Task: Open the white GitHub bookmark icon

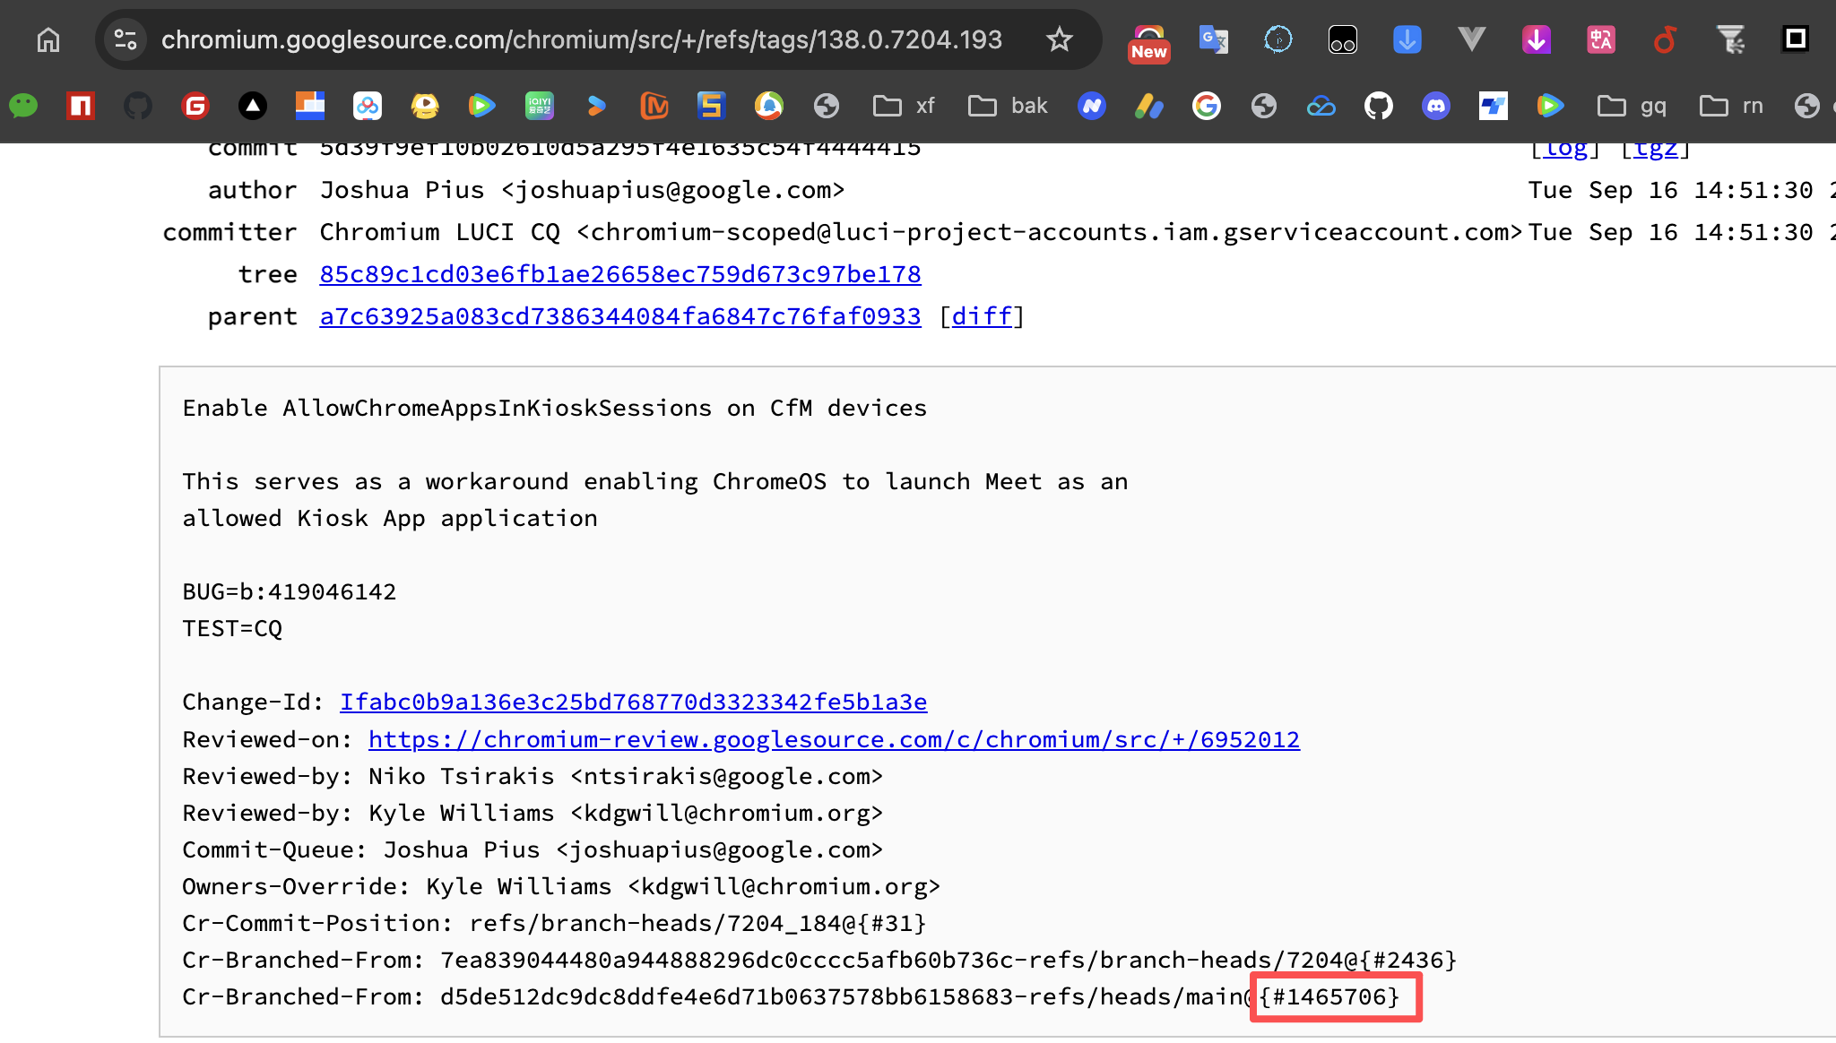Action: [1379, 106]
